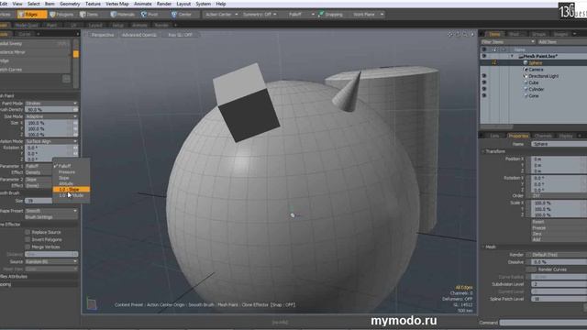587x330 pixels.
Task: Open the Filter Items dropdown
Action: 507,42
